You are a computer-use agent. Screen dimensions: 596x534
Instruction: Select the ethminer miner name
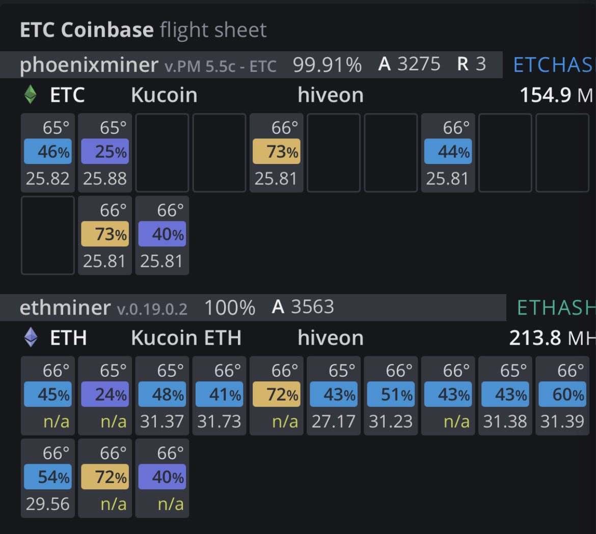coord(65,307)
